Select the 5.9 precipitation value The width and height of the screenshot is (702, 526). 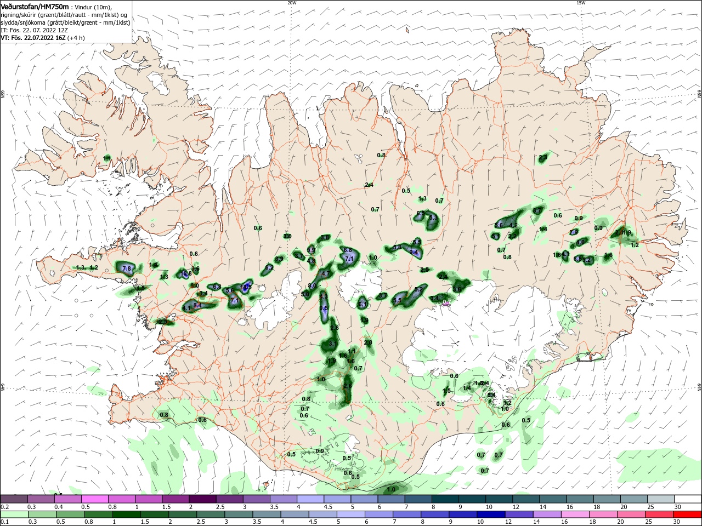pos(311,250)
